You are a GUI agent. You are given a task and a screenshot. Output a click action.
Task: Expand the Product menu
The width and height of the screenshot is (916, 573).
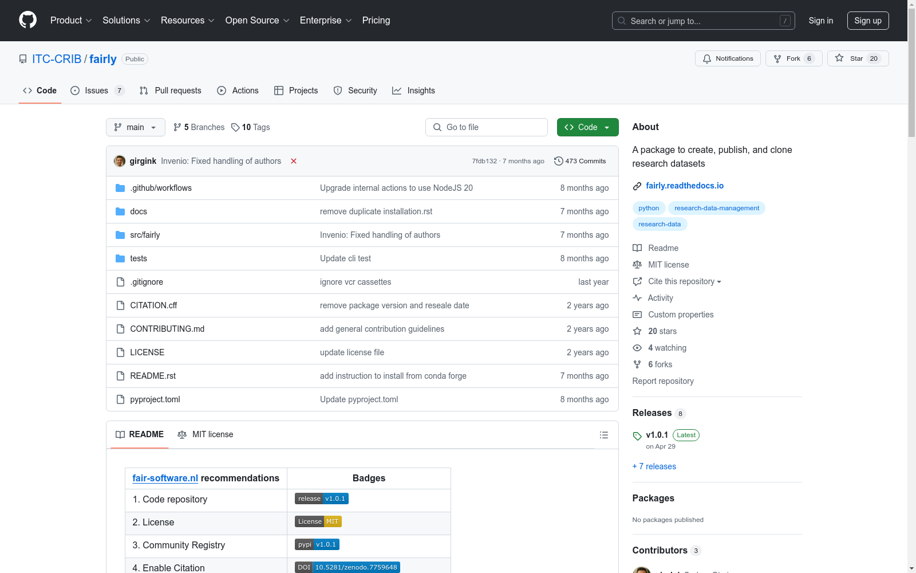pos(71,20)
